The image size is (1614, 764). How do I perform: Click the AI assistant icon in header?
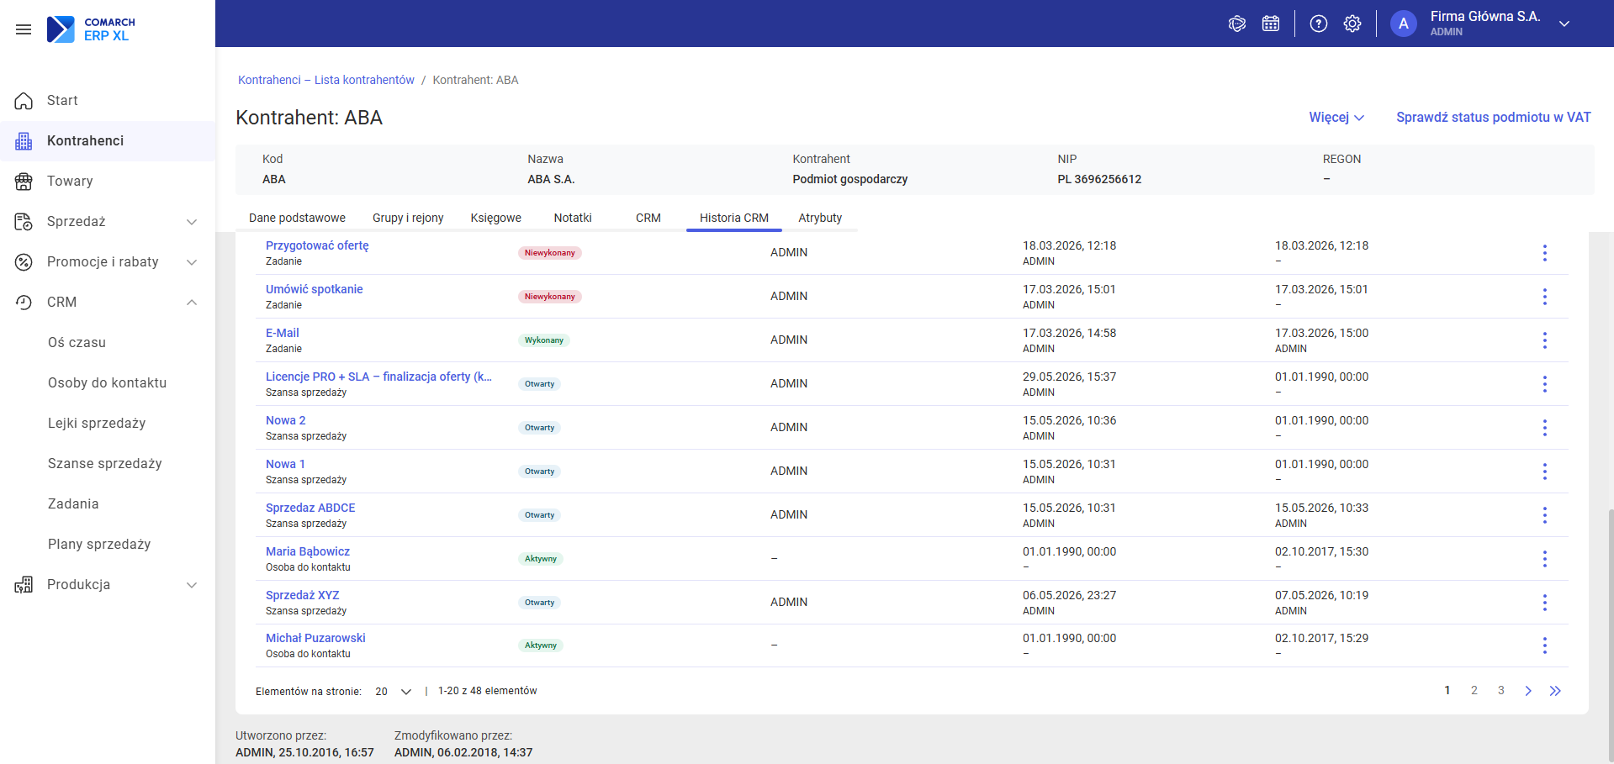click(x=1237, y=24)
